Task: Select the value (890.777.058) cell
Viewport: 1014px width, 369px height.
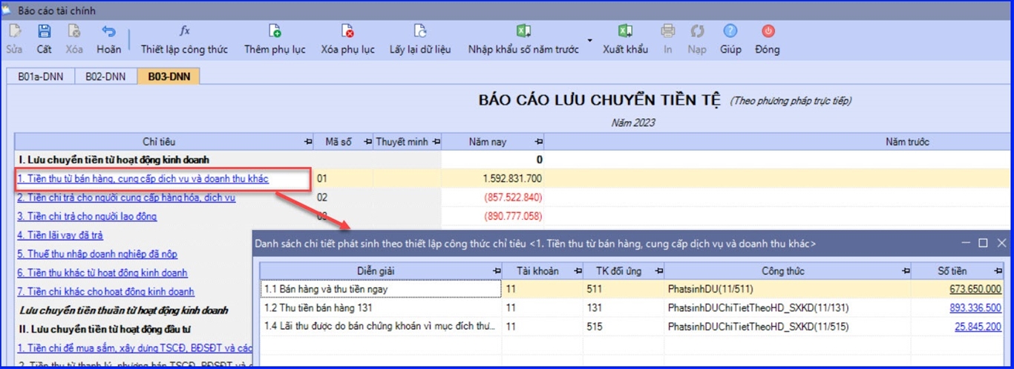Action: 493,216
